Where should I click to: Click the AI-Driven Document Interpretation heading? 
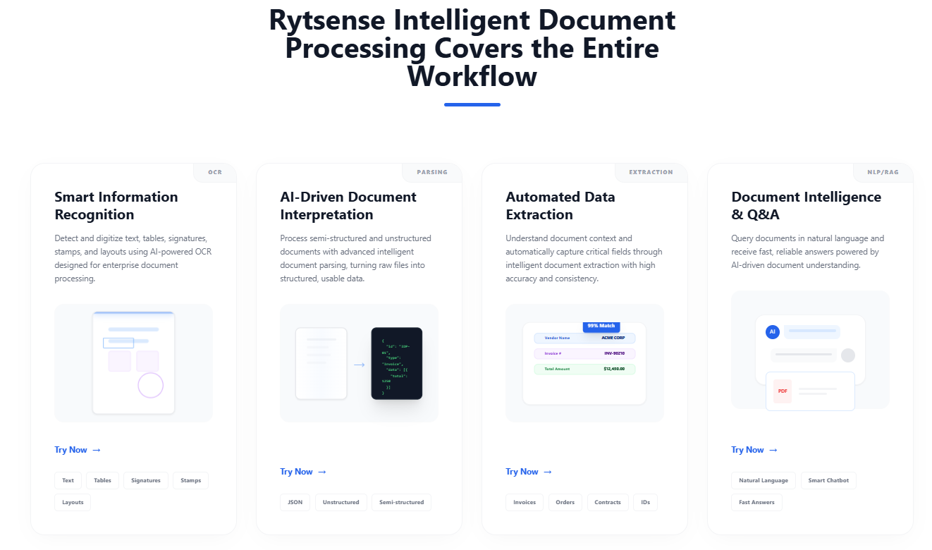coord(348,205)
